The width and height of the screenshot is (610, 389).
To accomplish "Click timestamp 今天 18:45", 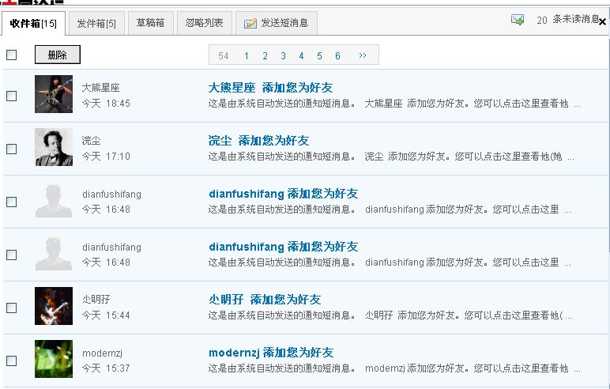I will click(106, 104).
